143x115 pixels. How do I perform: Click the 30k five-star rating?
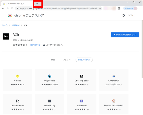[19, 45]
